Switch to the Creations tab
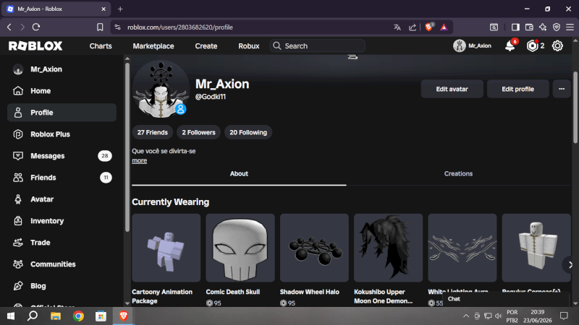The image size is (579, 325). click(x=458, y=173)
